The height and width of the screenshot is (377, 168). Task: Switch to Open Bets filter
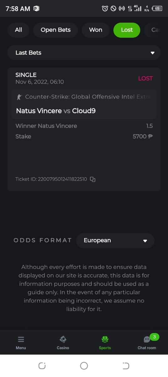click(55, 30)
